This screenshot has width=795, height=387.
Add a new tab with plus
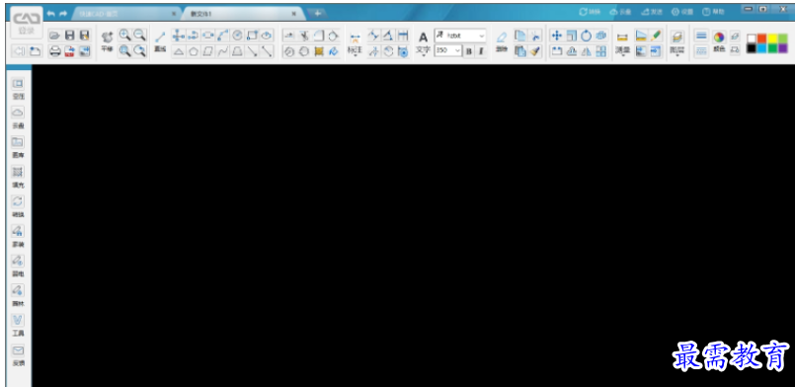[x=317, y=13]
